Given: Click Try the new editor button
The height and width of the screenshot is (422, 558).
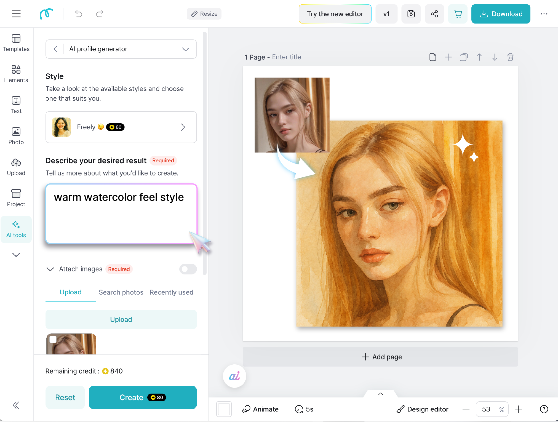Looking at the screenshot, I should [335, 14].
